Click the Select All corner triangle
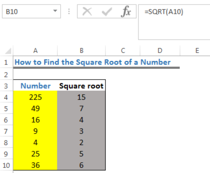 8,51
